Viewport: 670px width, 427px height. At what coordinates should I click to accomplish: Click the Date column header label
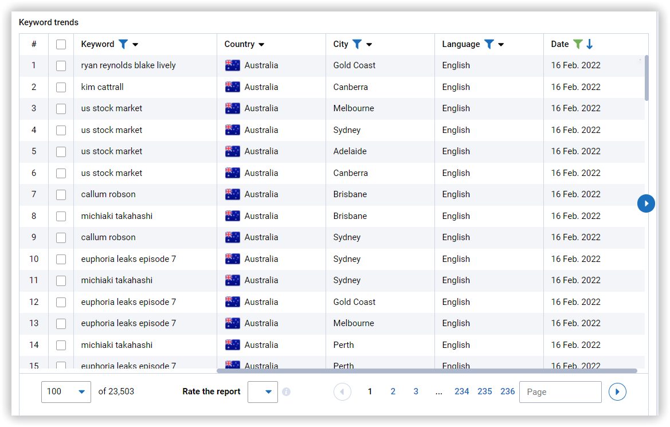(x=560, y=44)
